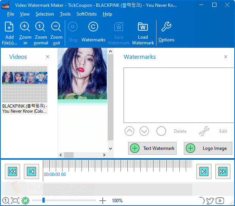This screenshot has width=235, height=206.
Task: Open the SoftOrbits menu
Action: coord(87,14)
